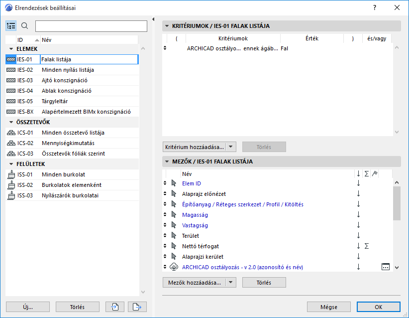Select Mennyiségkimutatás scheme
Screen dimensions: 409x318
(72, 143)
